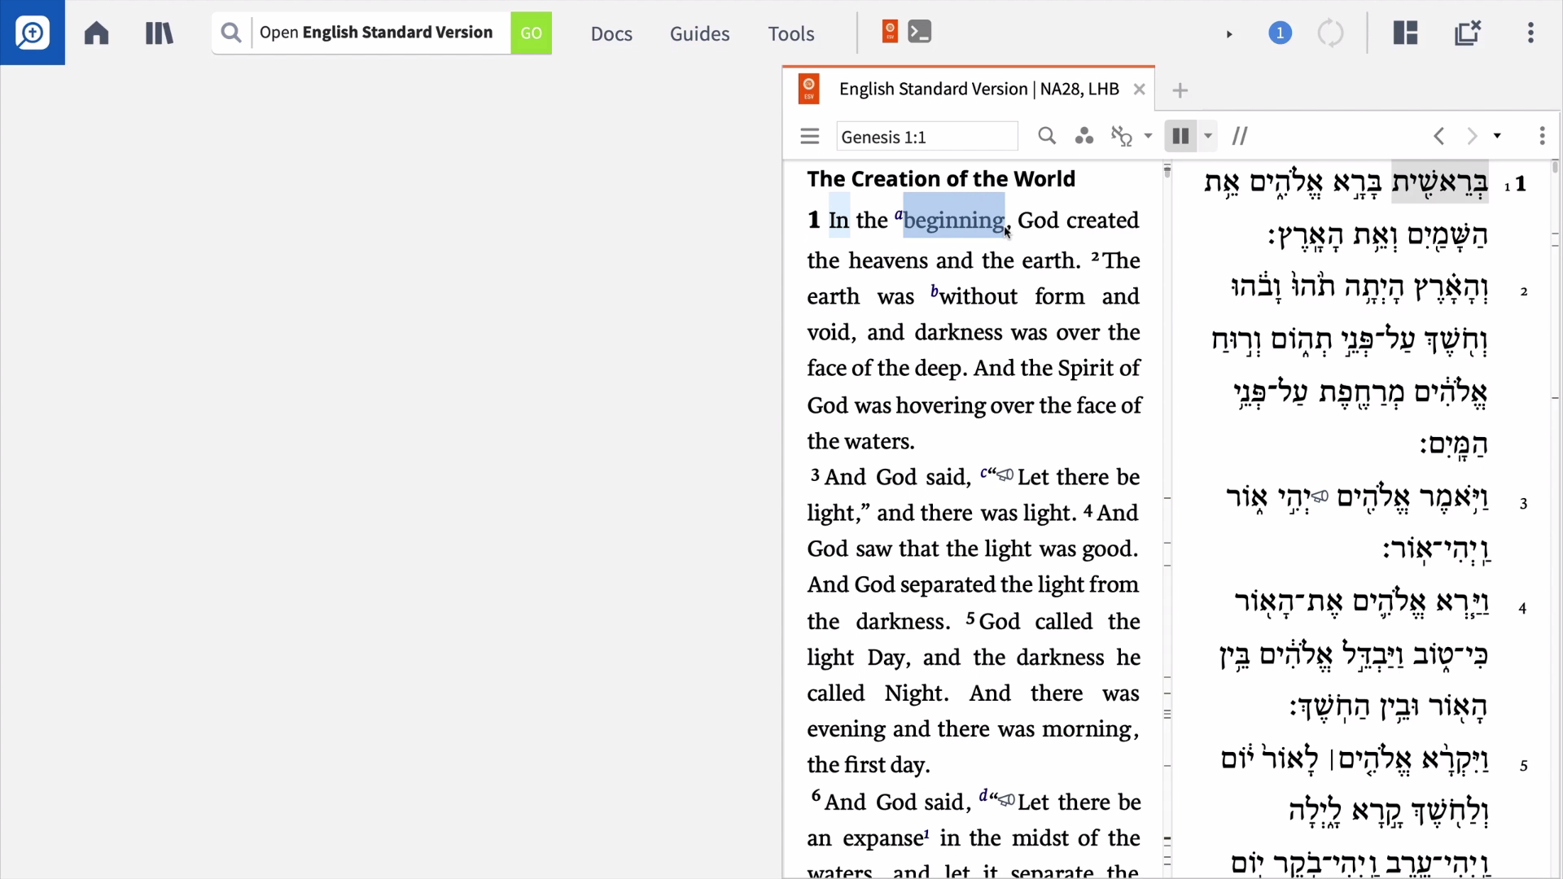The image size is (1563, 879).
Task: Go to the Home dashboard
Action: tap(96, 33)
